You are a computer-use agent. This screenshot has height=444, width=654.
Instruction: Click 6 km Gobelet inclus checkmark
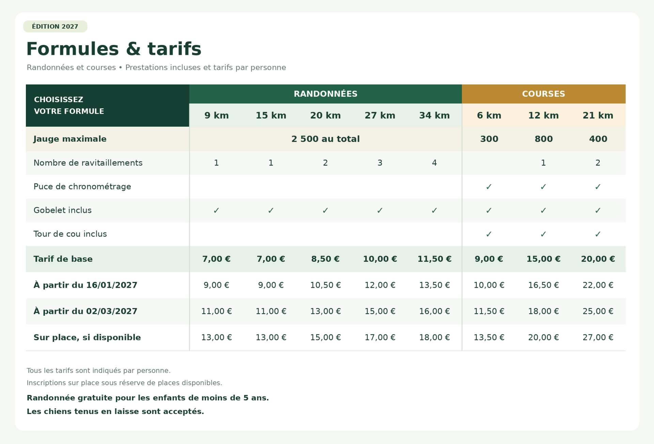point(489,210)
